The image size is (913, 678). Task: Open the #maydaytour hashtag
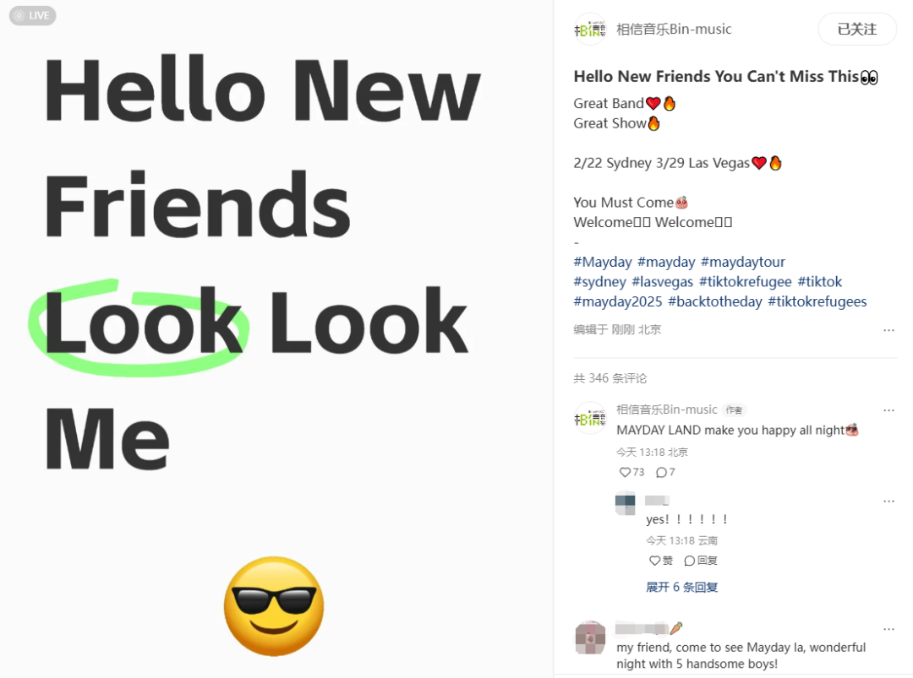click(x=743, y=262)
